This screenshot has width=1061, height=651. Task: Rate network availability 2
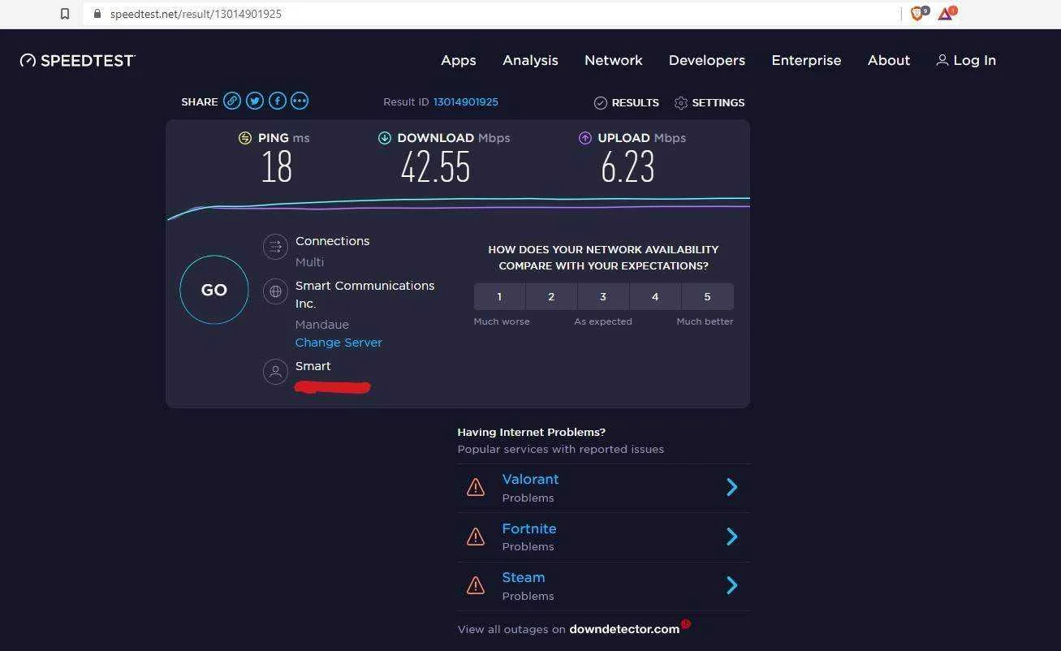(x=551, y=296)
